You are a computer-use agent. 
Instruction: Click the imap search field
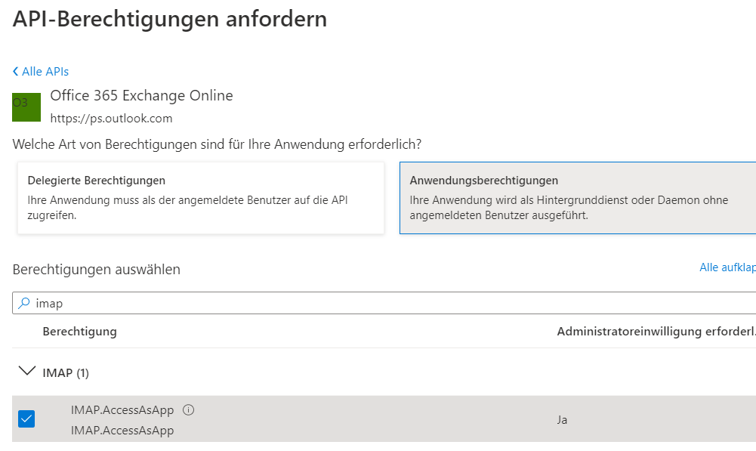[384, 303]
